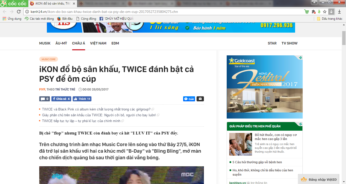Open the EDM section menu
Screen dimensions: 346x184
115,43
